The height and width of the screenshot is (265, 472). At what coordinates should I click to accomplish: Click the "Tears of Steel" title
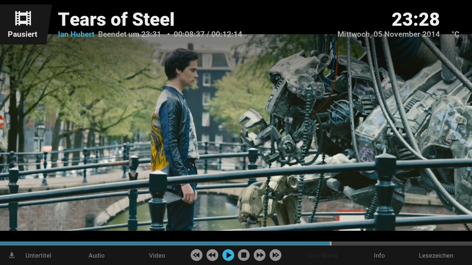click(116, 20)
